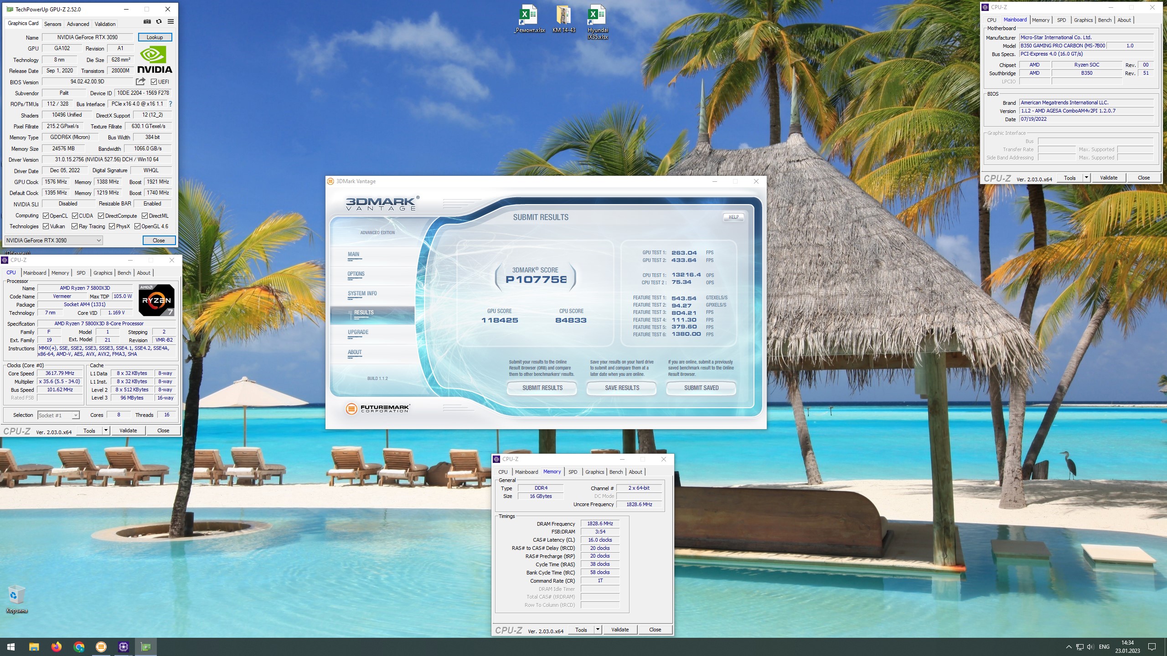Expand Tools dropdown arrow in Memory window

pos(598,630)
